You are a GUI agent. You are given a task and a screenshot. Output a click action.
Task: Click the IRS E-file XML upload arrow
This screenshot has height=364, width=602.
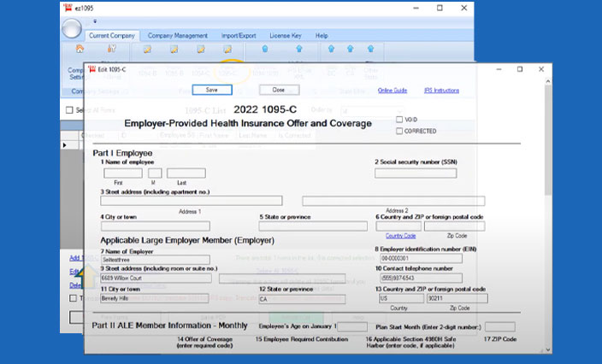[x=299, y=49]
